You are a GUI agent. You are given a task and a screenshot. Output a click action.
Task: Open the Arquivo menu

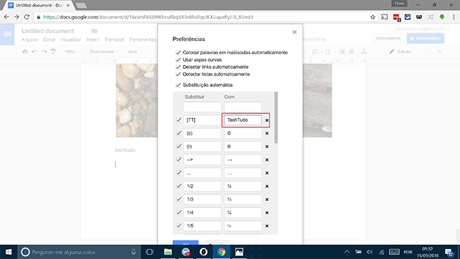click(x=29, y=40)
